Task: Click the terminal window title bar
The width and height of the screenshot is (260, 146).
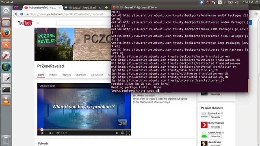Action: tap(180, 7)
